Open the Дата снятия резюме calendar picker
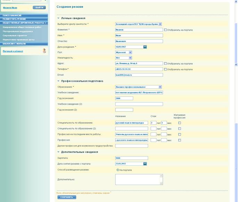The height and width of the screenshot is (202, 238). (145, 163)
